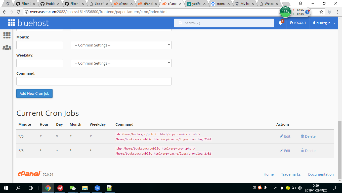
Task: Open Task View in the taskbar
Action: tap(30, 188)
